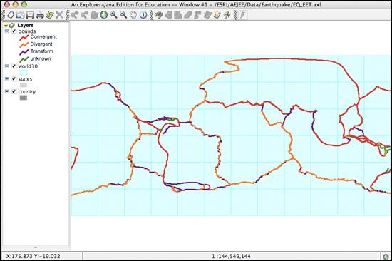This screenshot has width=392, height=261.
Task: Click the X Y coordinate readout in the status bar
Action: [x=33, y=256]
